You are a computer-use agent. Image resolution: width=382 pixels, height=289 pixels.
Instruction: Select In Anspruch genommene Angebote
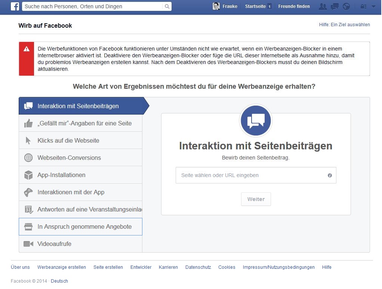80,227
